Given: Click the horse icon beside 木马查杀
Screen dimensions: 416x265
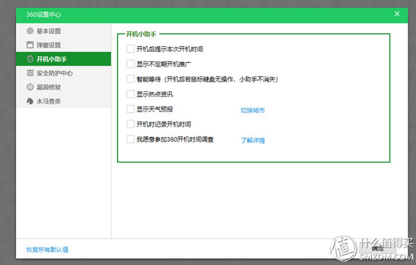Looking at the screenshot, I should point(30,101).
